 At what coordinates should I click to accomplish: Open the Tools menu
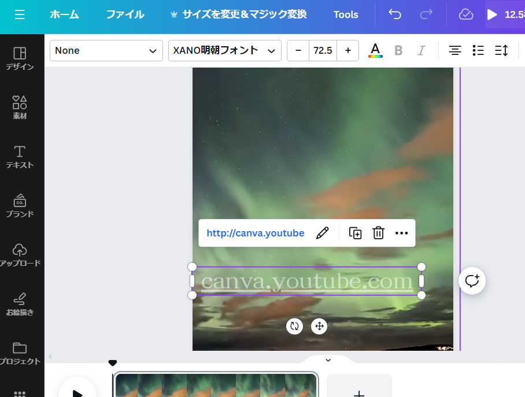(346, 14)
